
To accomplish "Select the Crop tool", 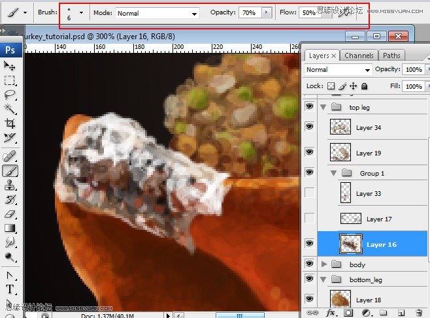I will 10,123.
